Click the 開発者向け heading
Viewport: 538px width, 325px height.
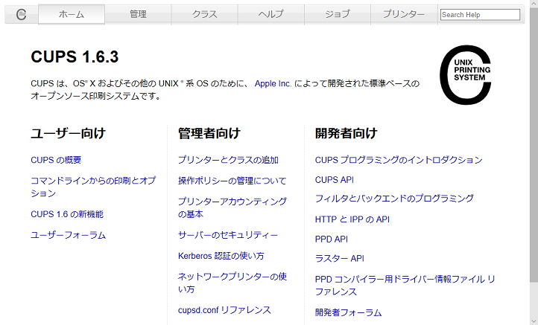click(346, 133)
